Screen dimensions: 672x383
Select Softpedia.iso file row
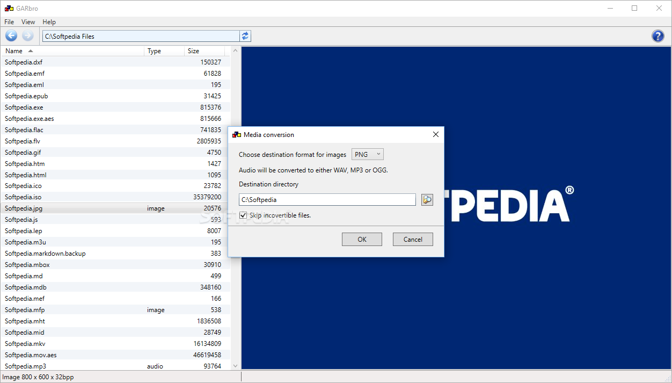(115, 197)
